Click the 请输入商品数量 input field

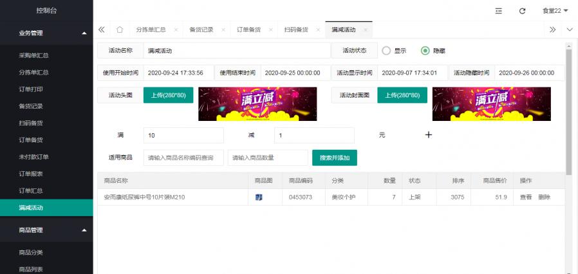267,158
